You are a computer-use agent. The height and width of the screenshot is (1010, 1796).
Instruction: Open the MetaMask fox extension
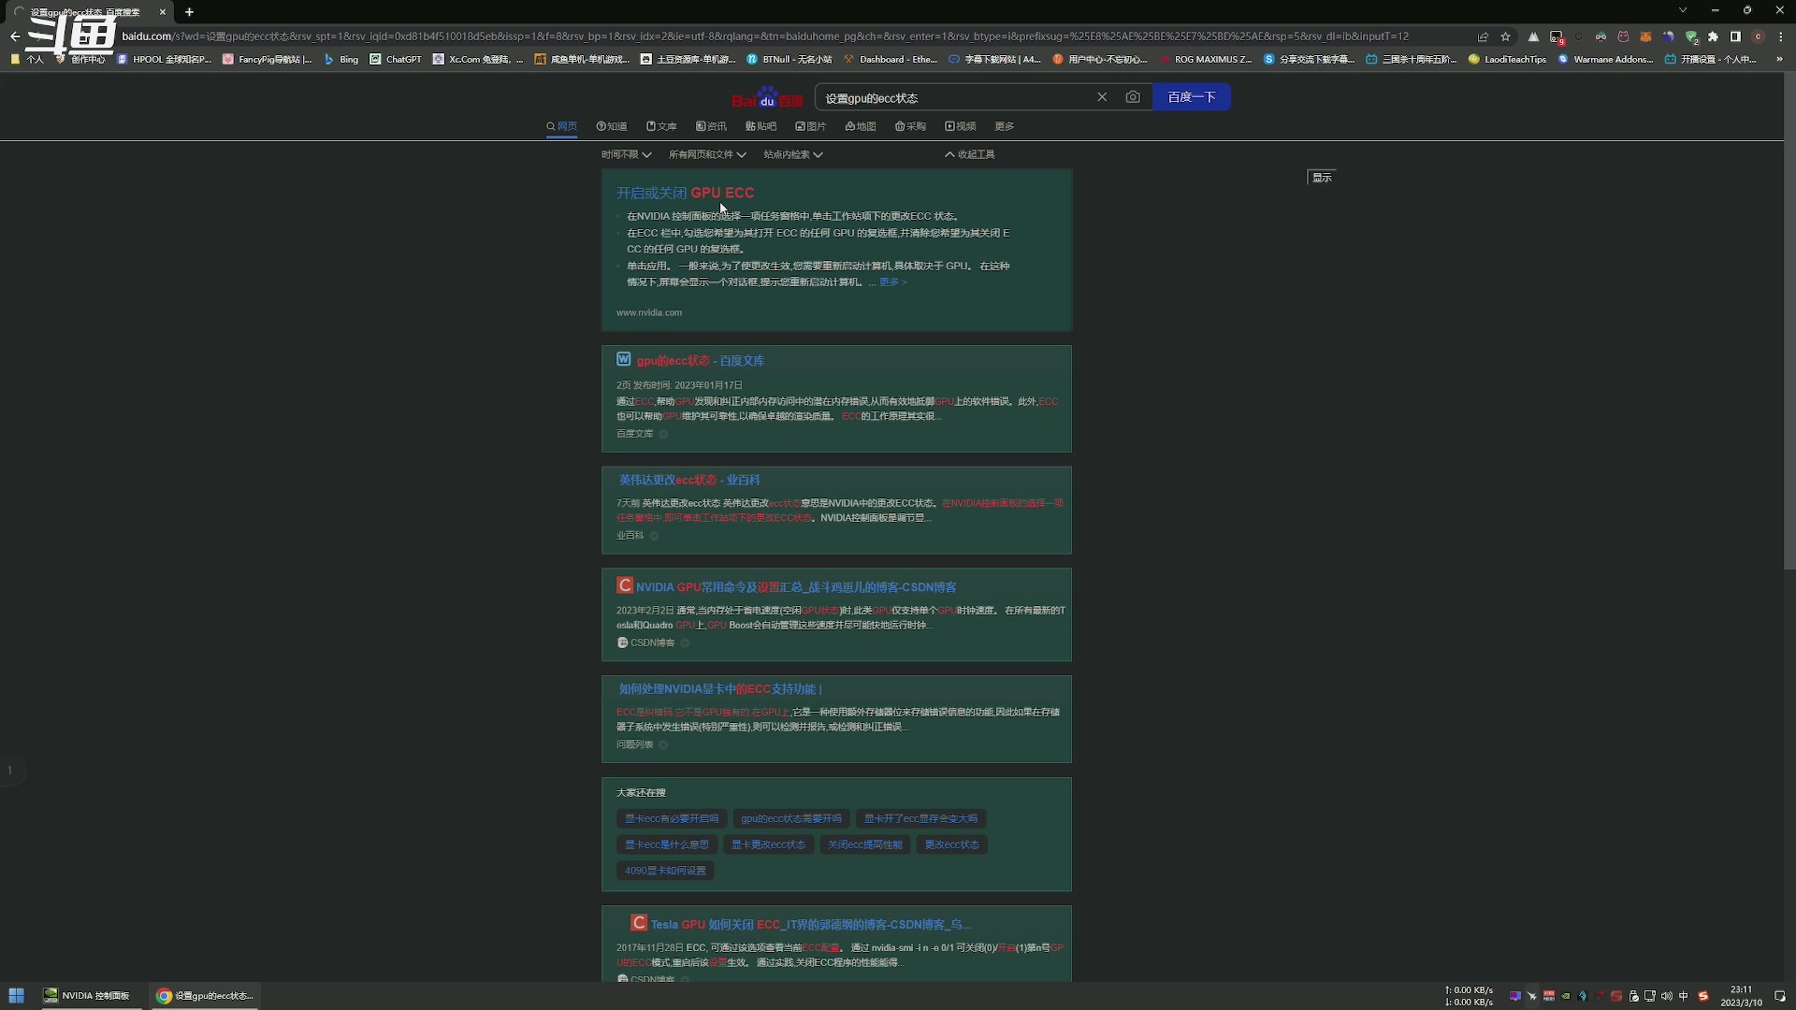pyautogui.click(x=1645, y=36)
